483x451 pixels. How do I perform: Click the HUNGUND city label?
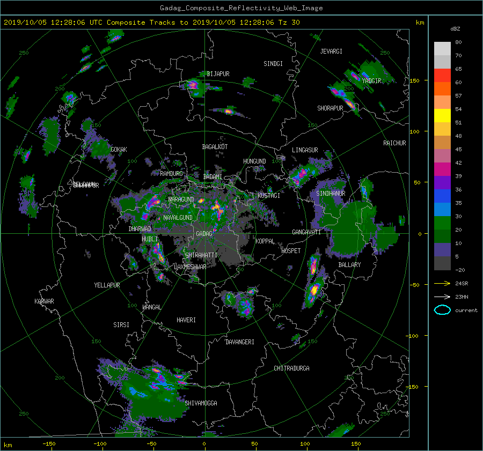coord(254,161)
